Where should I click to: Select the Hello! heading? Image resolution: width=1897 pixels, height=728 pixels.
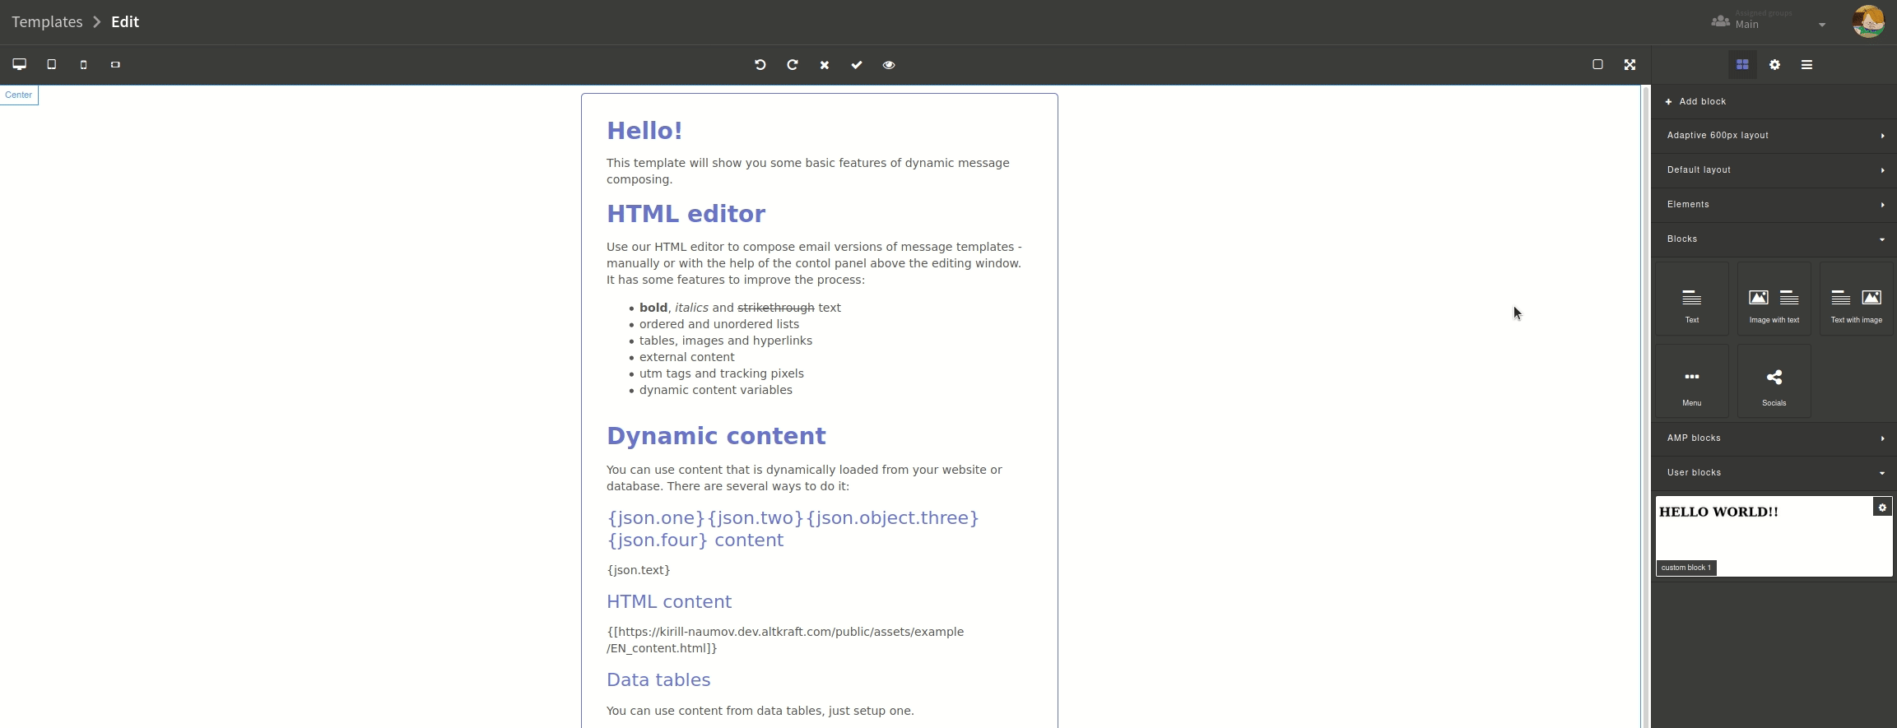point(644,131)
